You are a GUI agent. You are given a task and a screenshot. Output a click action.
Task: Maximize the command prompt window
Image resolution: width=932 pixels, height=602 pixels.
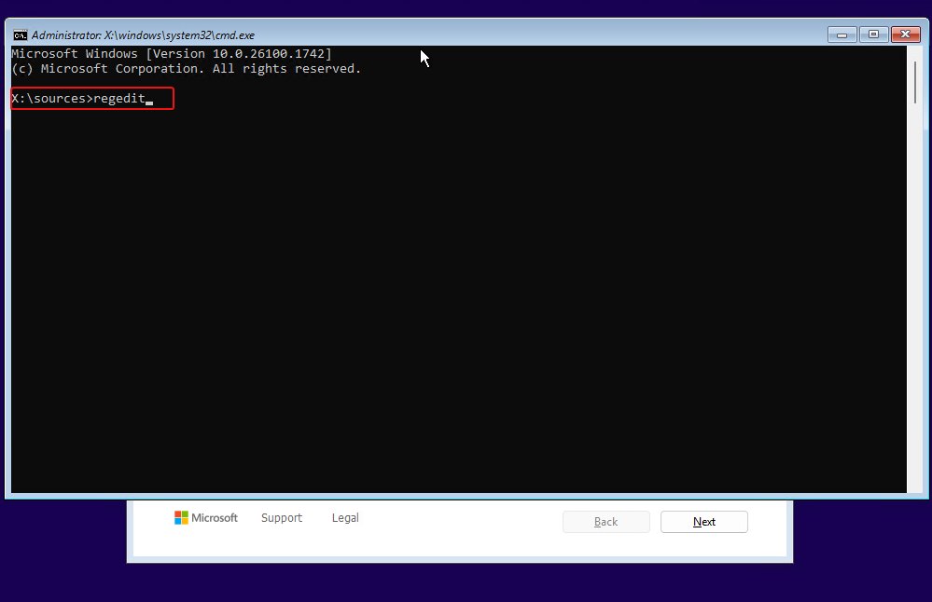coord(873,34)
